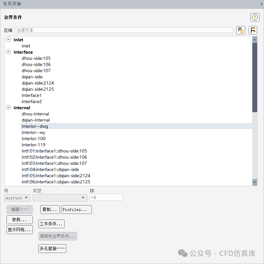The height and width of the screenshot is (264, 264).
Task: Open the boundary conditions help icon
Action: pos(255,17)
